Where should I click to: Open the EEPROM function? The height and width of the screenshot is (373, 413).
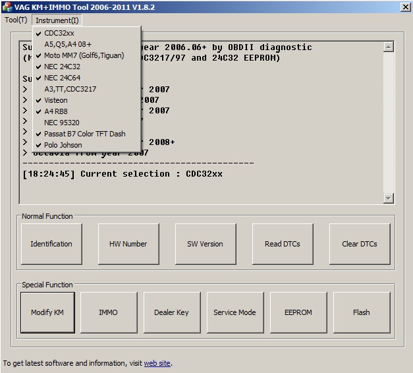point(298,312)
